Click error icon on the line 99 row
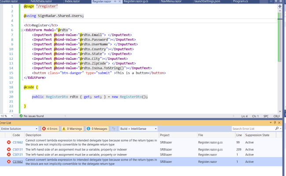286x176 pixels. [8, 143]
